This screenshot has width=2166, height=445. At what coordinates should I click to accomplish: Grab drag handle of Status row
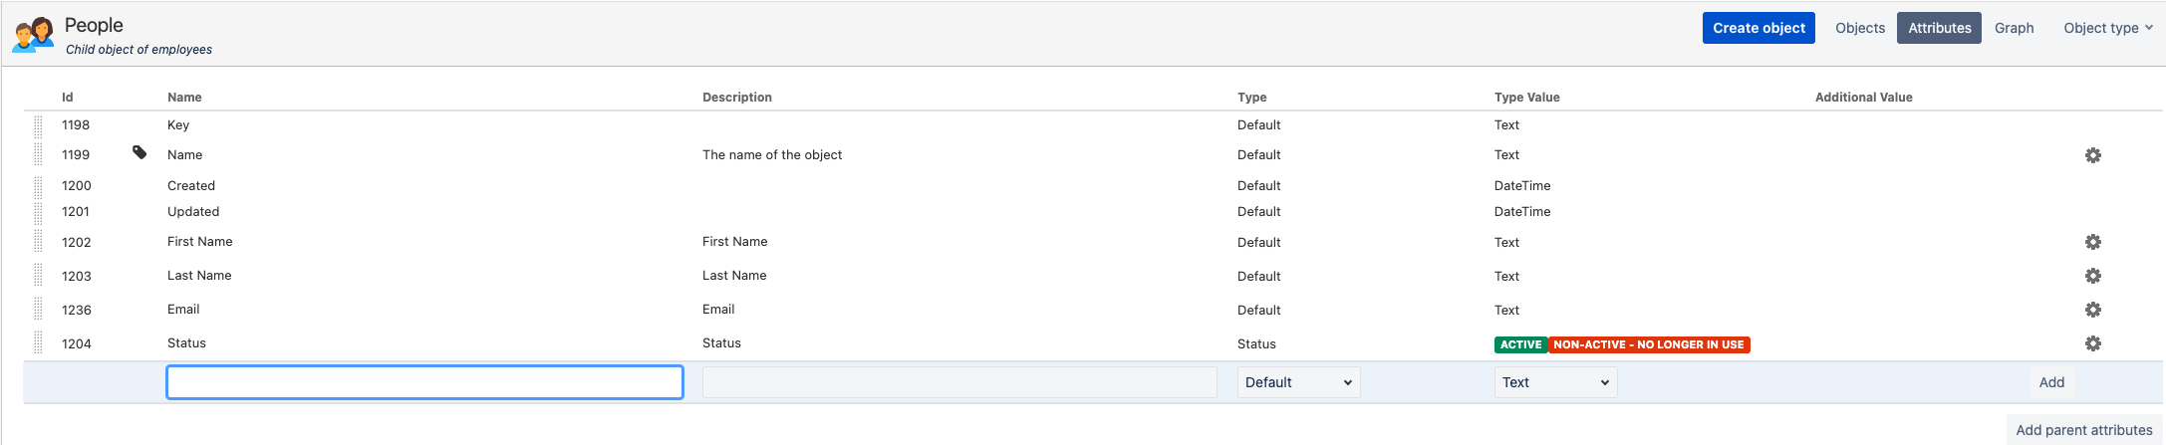pyautogui.click(x=39, y=343)
